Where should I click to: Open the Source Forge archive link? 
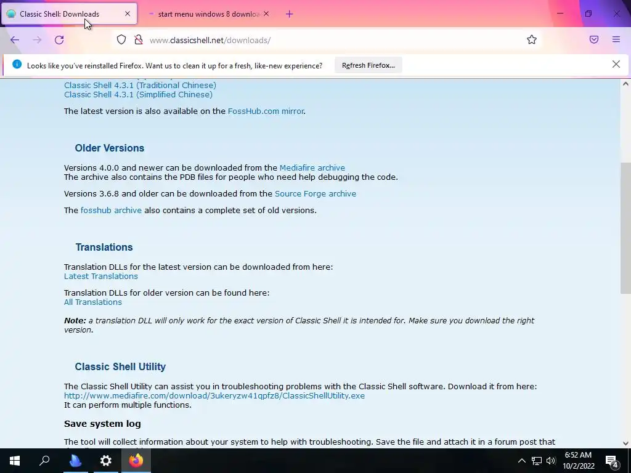[315, 194]
